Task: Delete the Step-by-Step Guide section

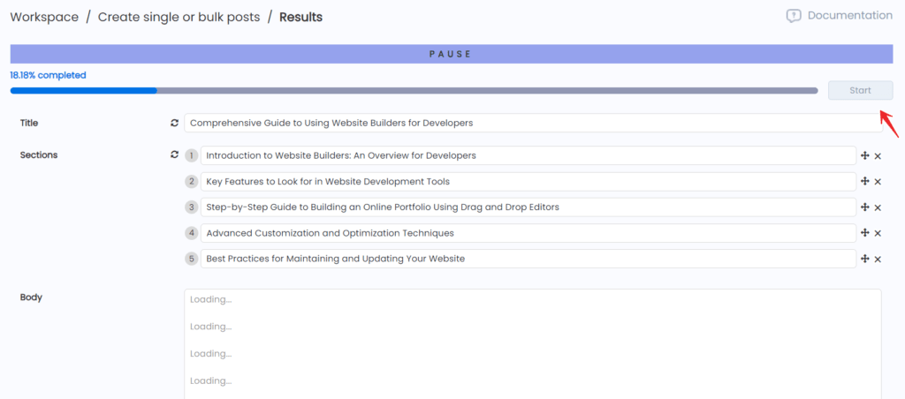Action: click(x=878, y=207)
